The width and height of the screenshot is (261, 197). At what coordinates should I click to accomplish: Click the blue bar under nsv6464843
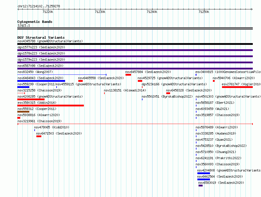click(41, 81)
